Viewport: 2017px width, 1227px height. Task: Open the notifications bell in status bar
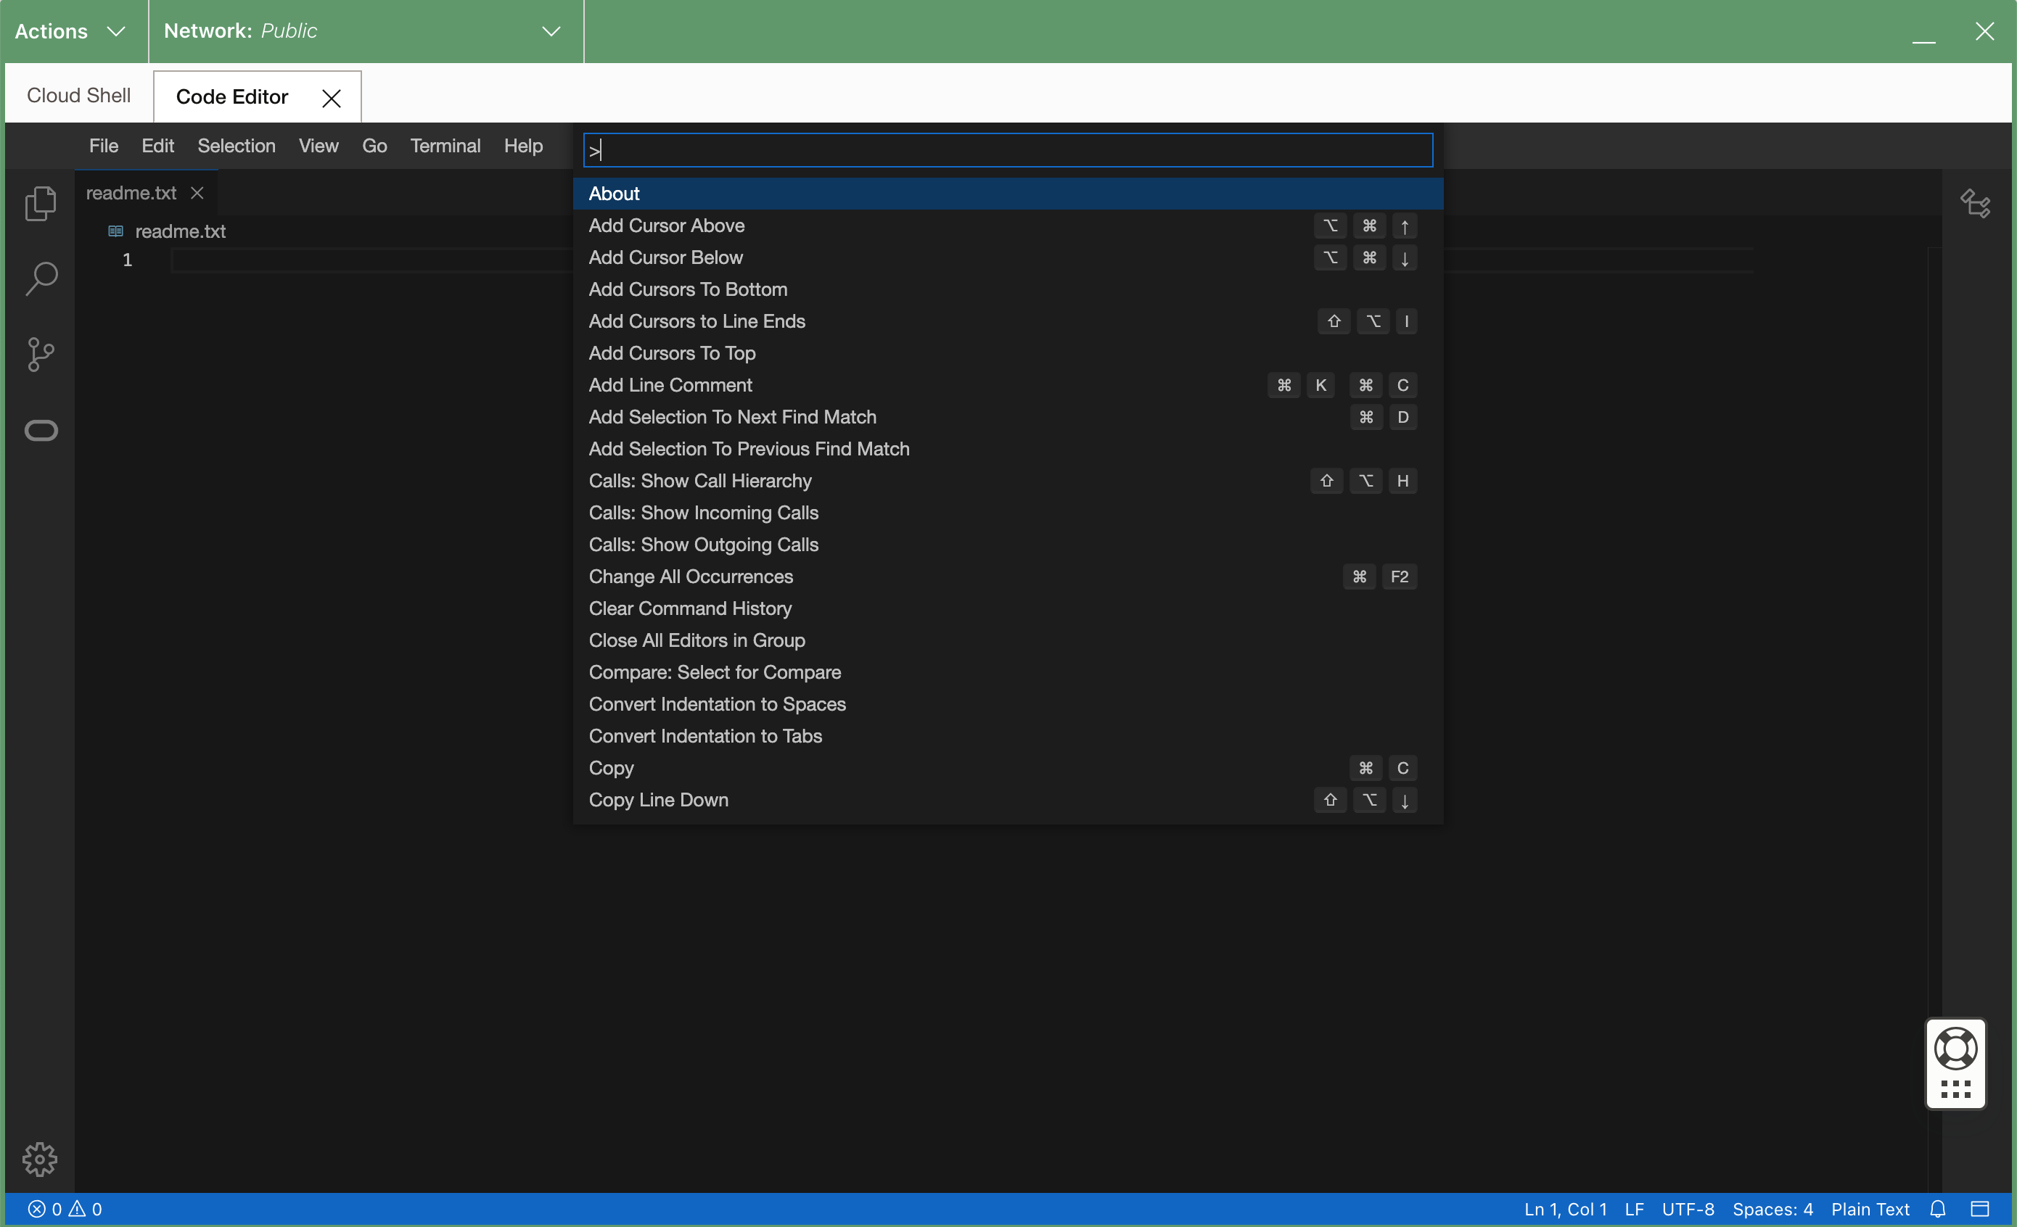1939,1209
